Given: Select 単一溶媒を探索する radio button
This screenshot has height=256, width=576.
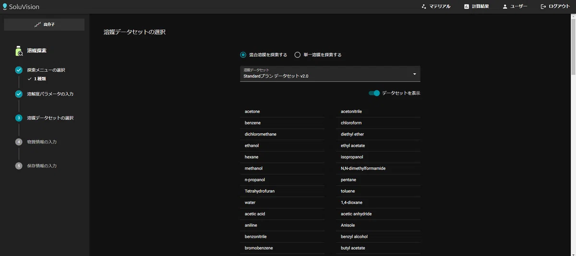Looking at the screenshot, I should (298, 55).
